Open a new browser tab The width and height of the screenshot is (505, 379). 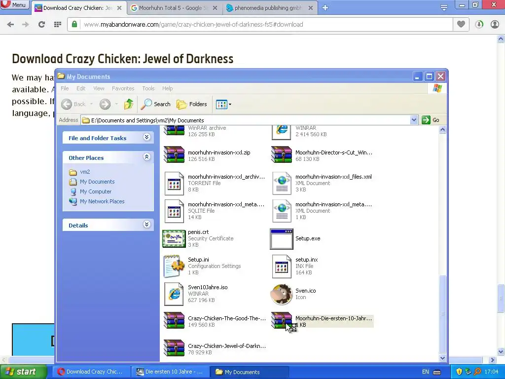click(325, 8)
